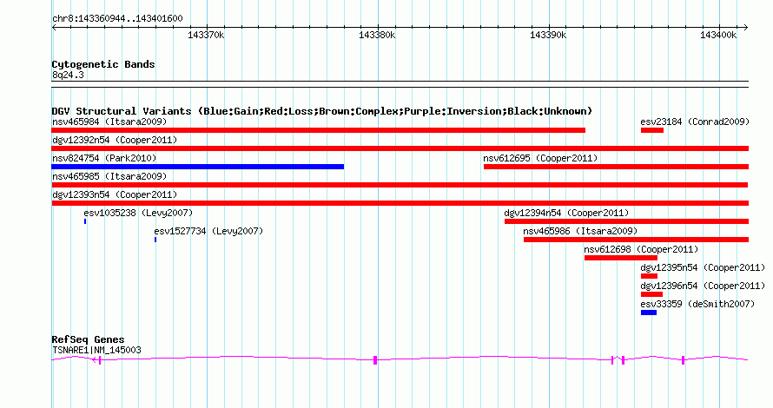The width and height of the screenshot is (773, 408).
Task: Click the chr8:143360944..143401600 coordinate label
Action: [117, 19]
